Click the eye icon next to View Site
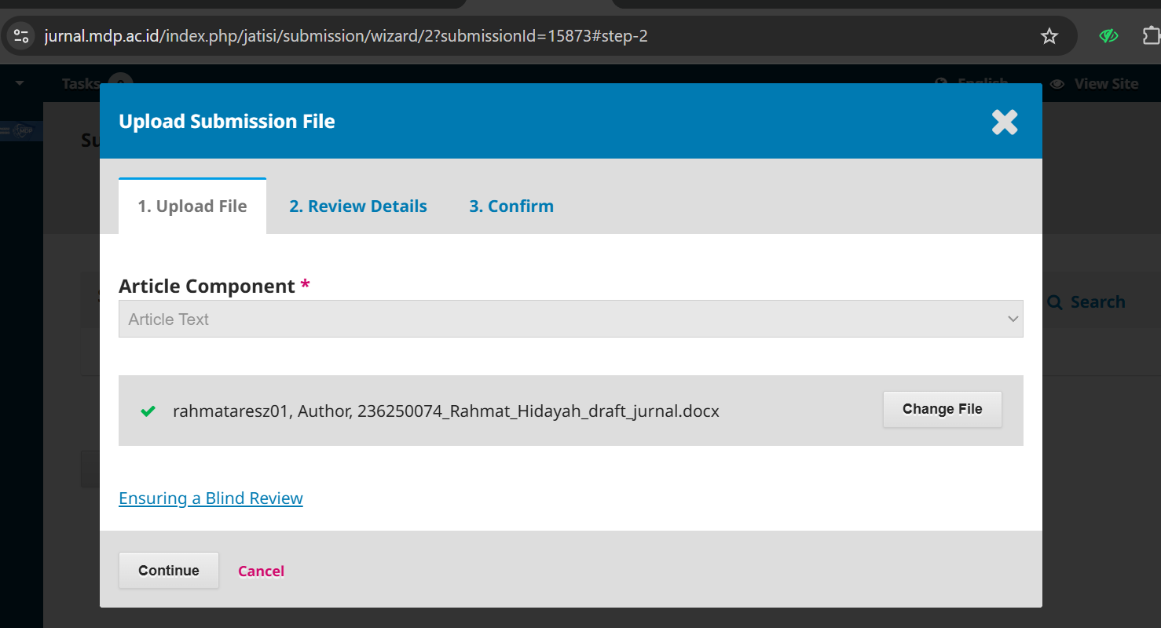Viewport: 1161px width, 628px height. (x=1057, y=83)
